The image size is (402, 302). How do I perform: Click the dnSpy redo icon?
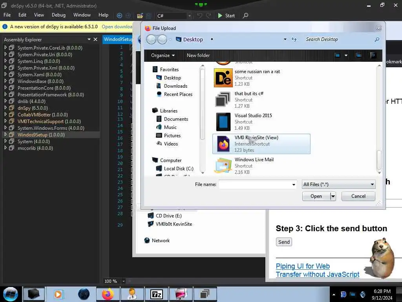click(x=209, y=16)
